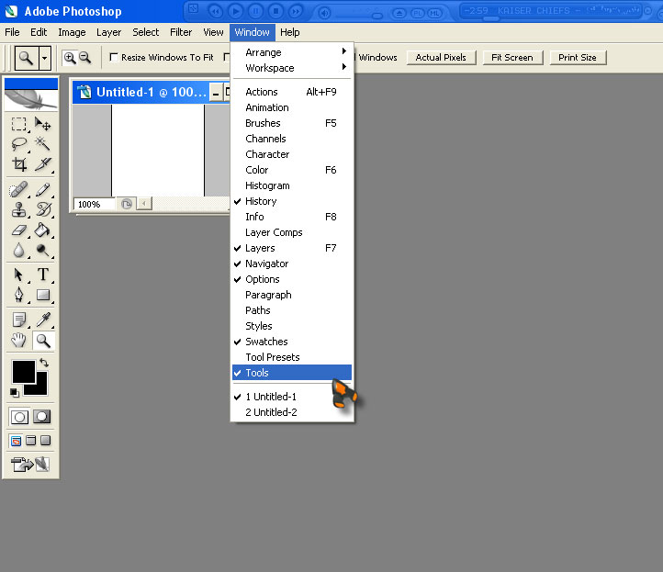Switch to Full Screen with Menu Bar
The width and height of the screenshot is (663, 572).
point(31,441)
